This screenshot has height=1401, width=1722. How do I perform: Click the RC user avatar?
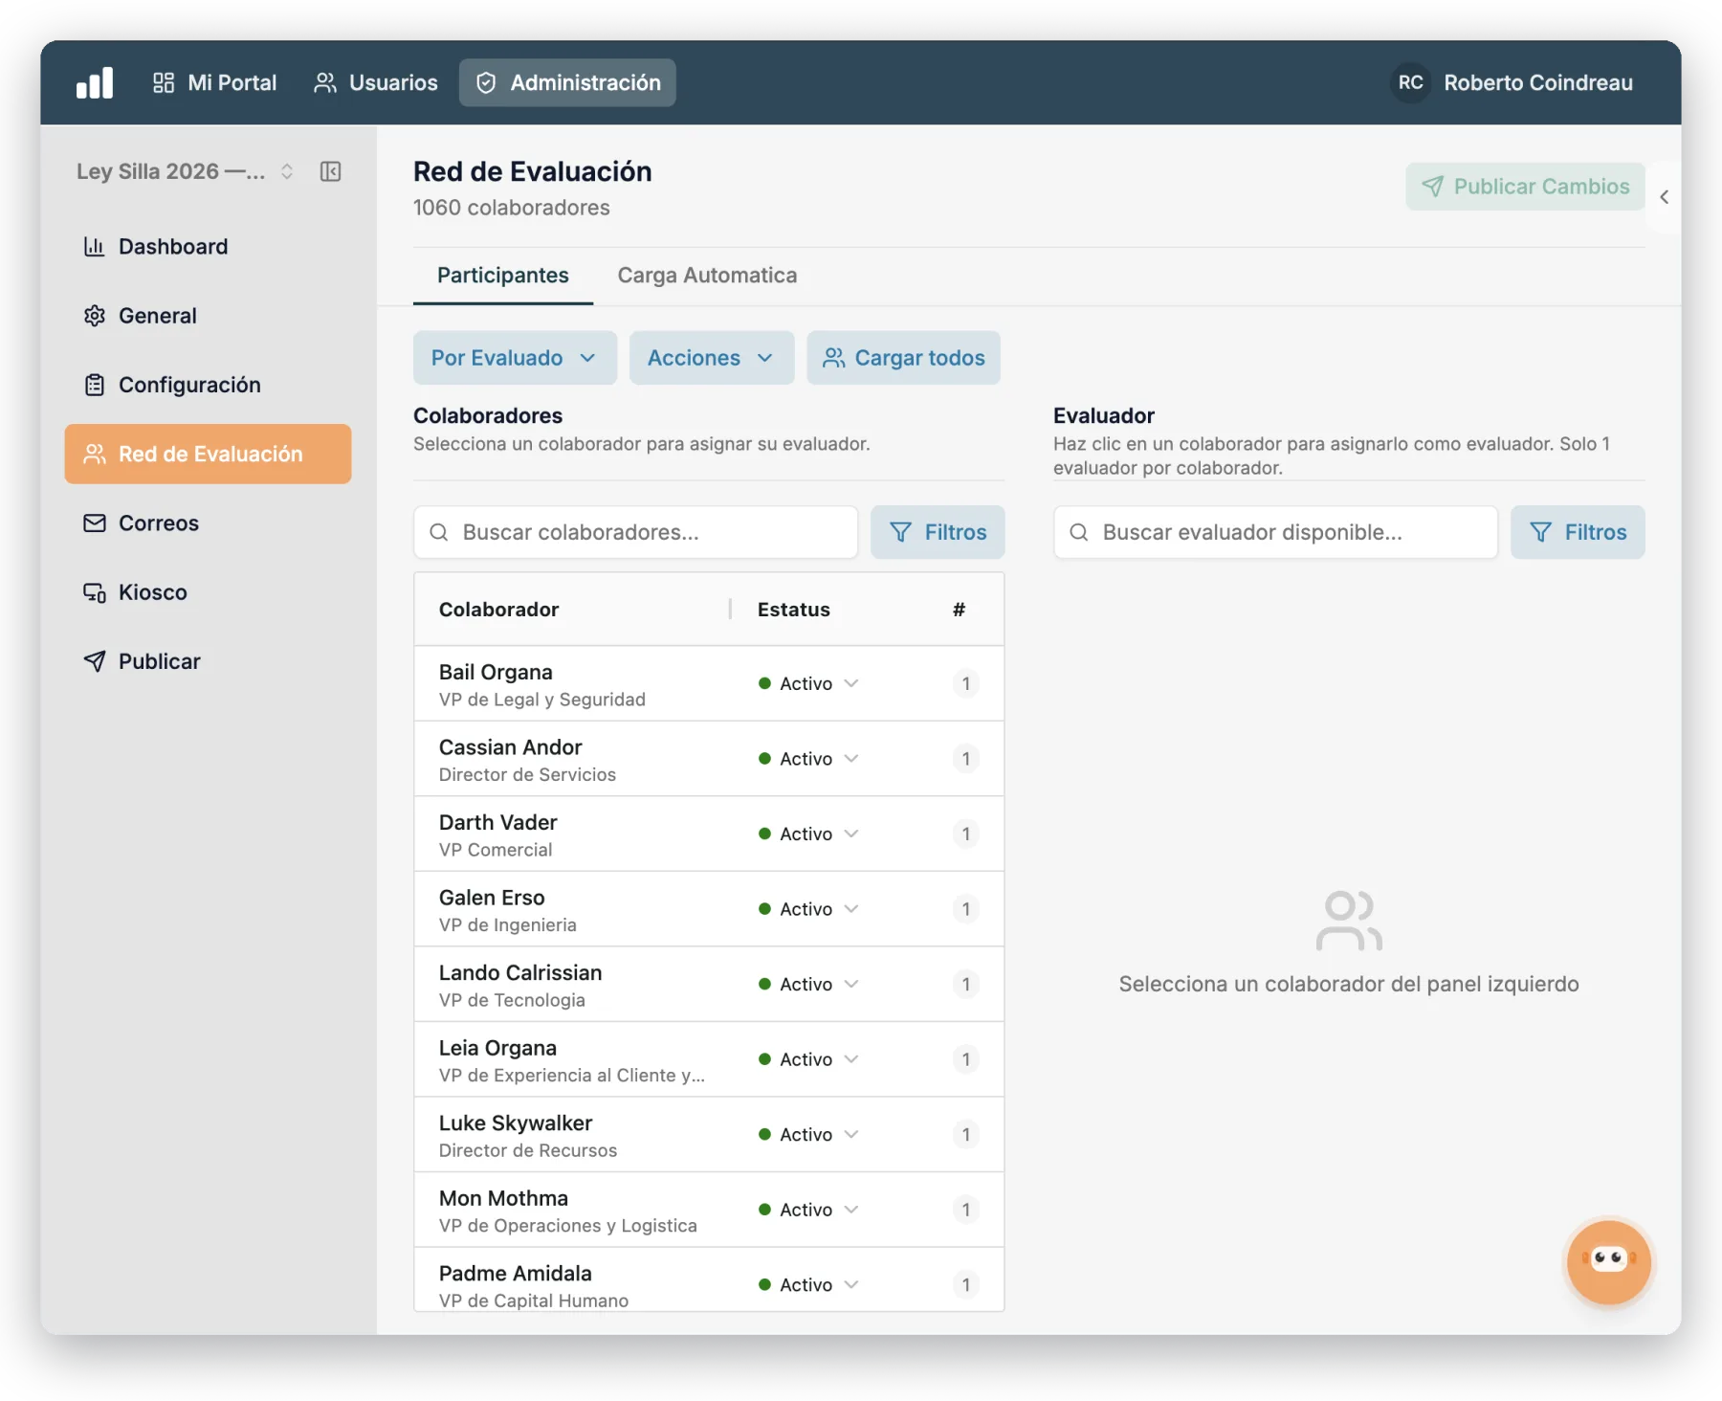point(1410,82)
